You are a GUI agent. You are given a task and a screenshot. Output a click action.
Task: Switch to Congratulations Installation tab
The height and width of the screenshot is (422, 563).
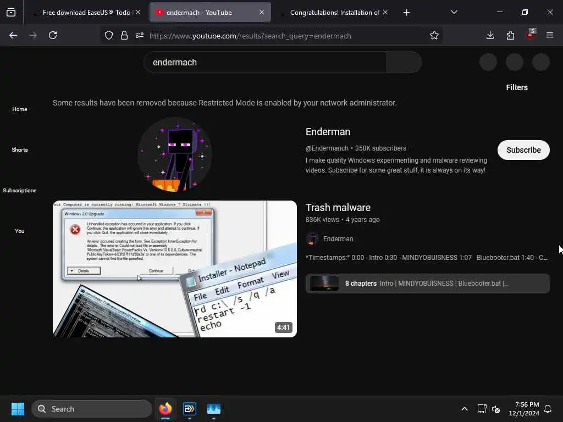click(x=334, y=13)
